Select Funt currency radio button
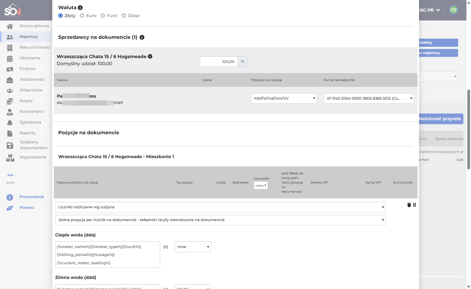 point(103,16)
